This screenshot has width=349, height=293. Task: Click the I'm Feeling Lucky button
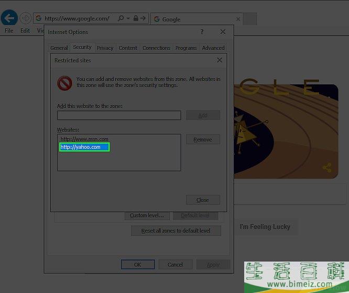tap(265, 227)
